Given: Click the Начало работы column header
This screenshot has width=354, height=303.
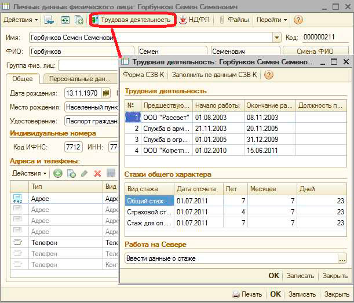Looking at the screenshot, I should (218, 105).
